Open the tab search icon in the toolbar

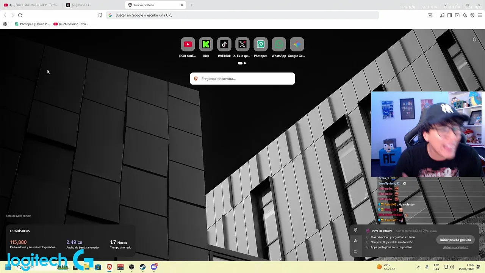(x=430, y=15)
